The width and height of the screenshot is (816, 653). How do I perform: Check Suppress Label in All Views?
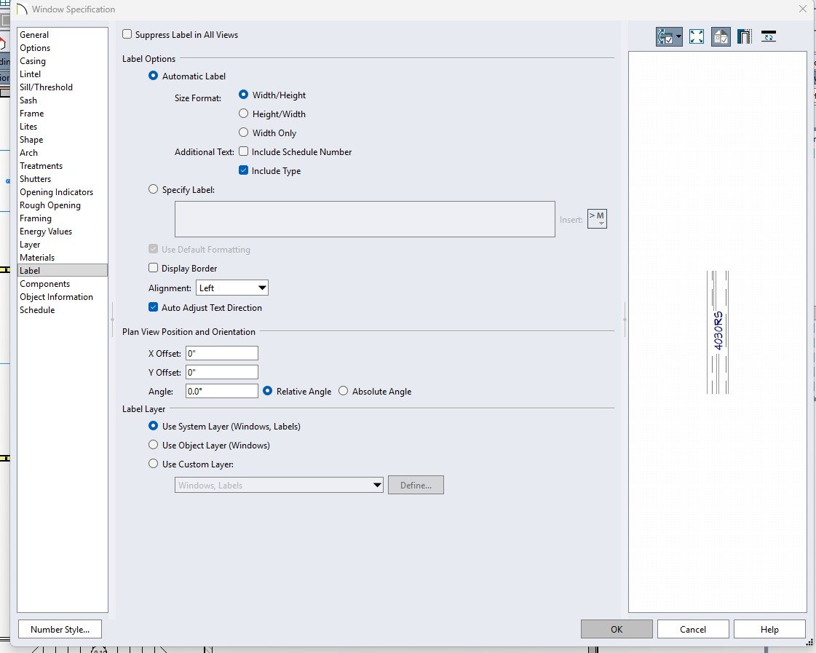127,34
